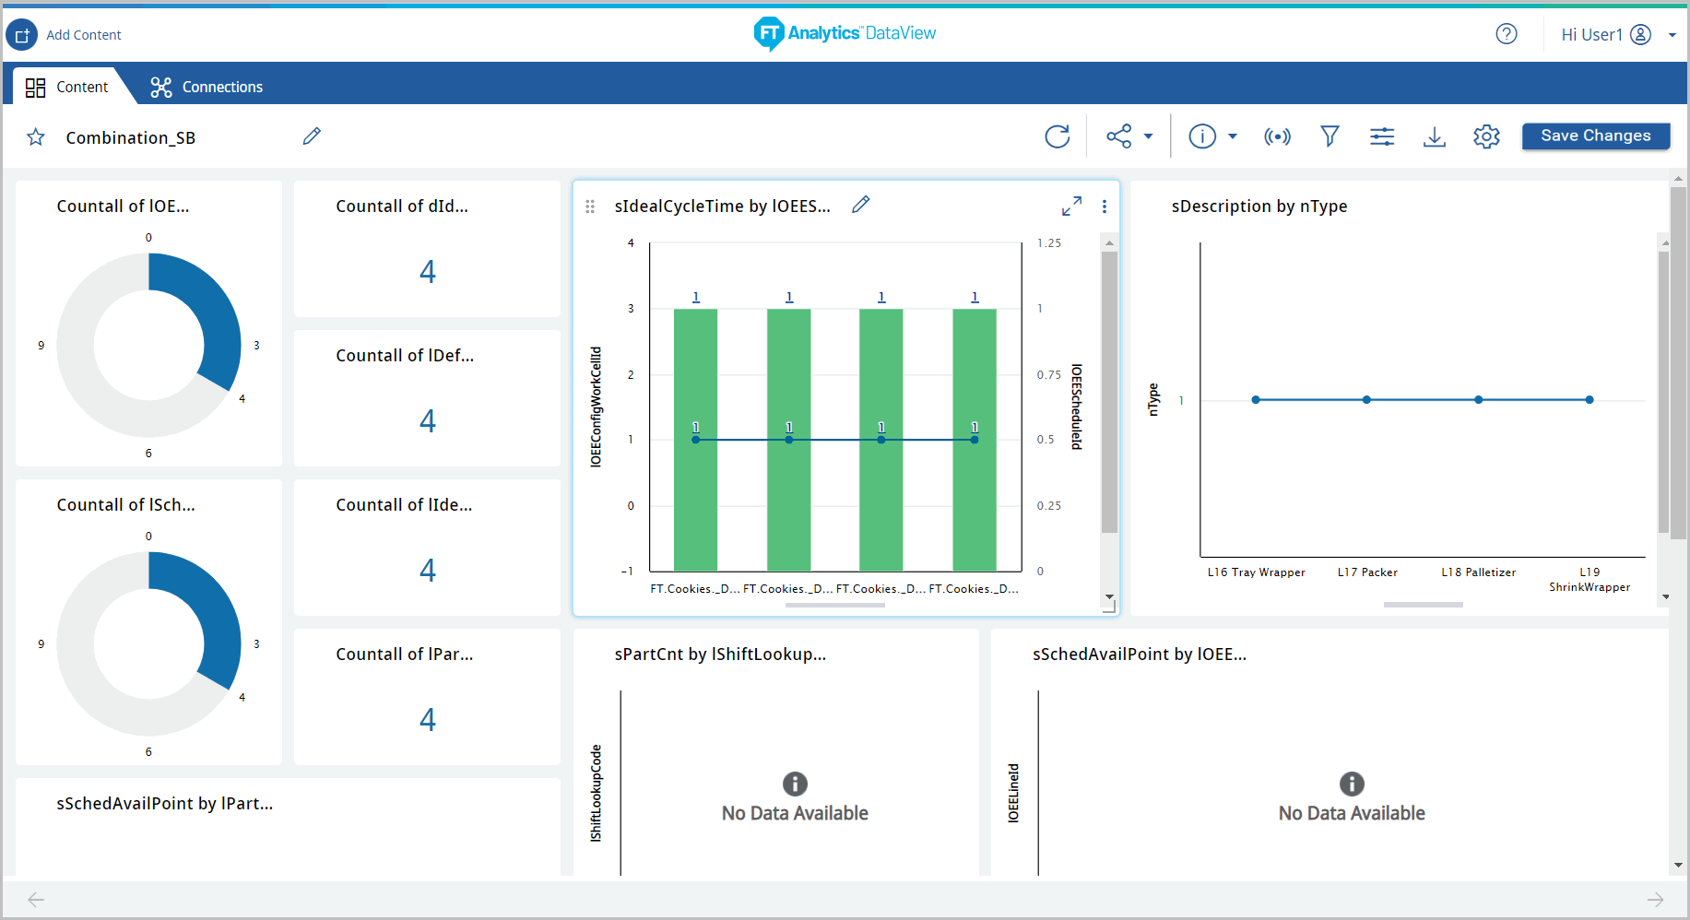Expand the info icon dropdown arrow
This screenshot has width=1690, height=920.
[x=1233, y=136]
